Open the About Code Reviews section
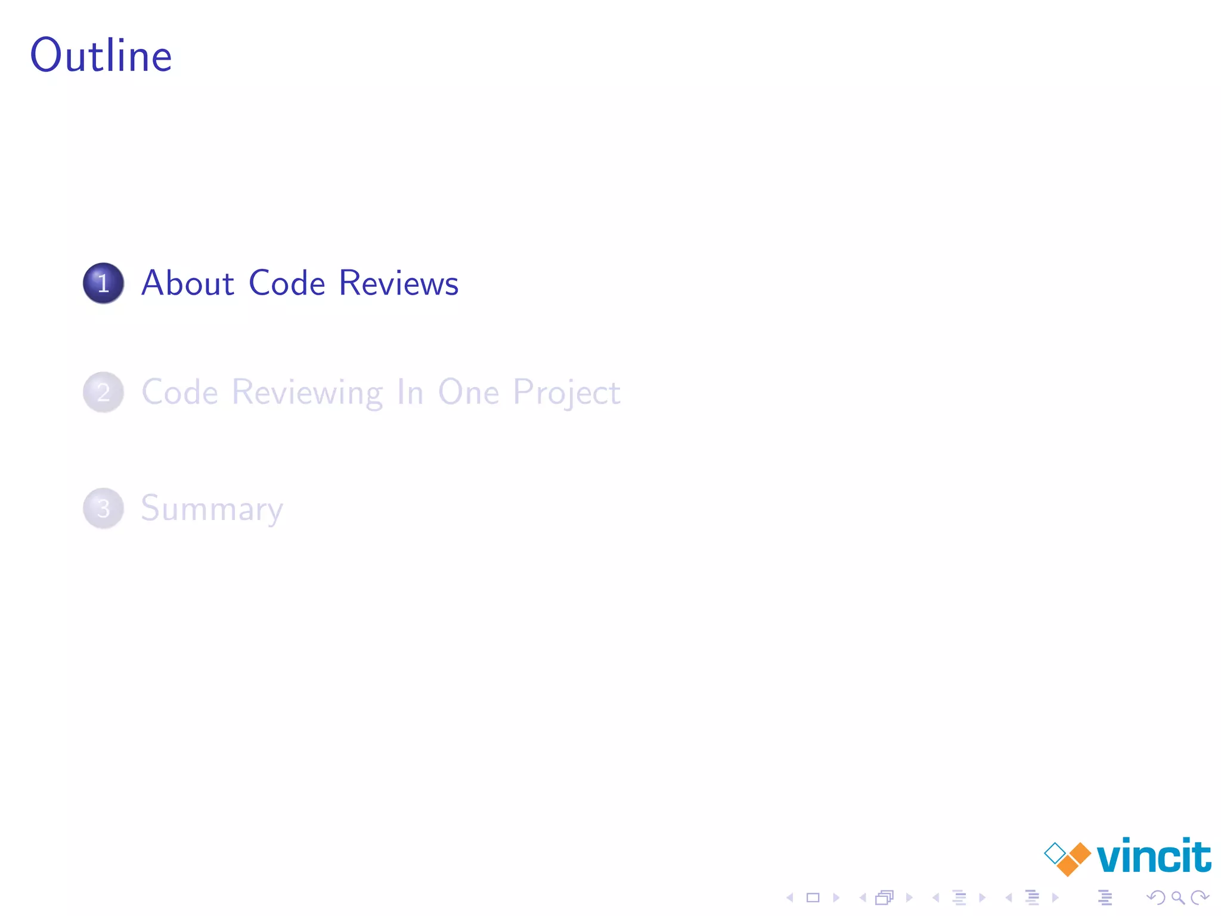 [300, 283]
